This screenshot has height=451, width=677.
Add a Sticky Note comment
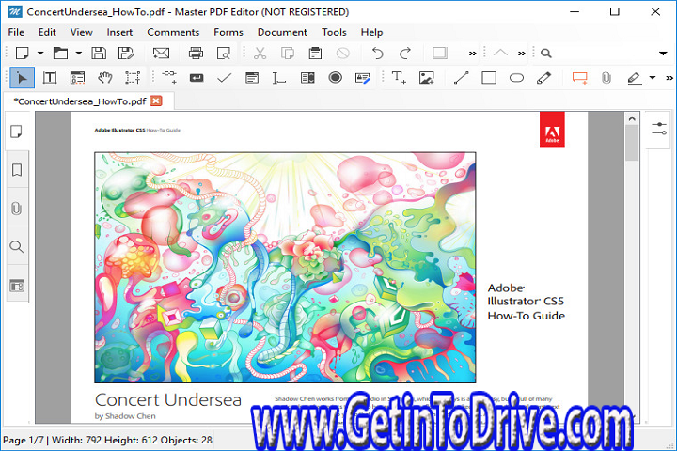(x=579, y=78)
